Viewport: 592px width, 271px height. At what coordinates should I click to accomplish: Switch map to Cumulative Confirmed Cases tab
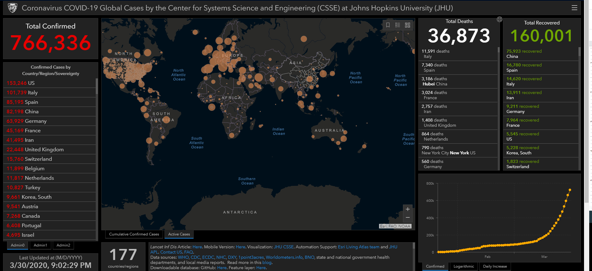click(x=134, y=234)
